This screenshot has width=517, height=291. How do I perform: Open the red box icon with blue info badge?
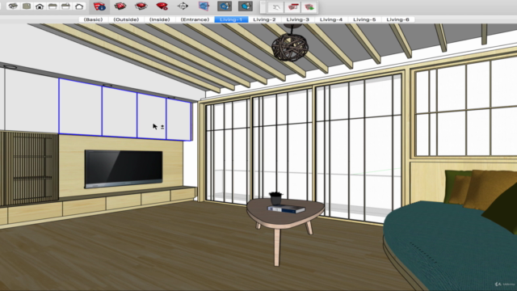tap(99, 6)
